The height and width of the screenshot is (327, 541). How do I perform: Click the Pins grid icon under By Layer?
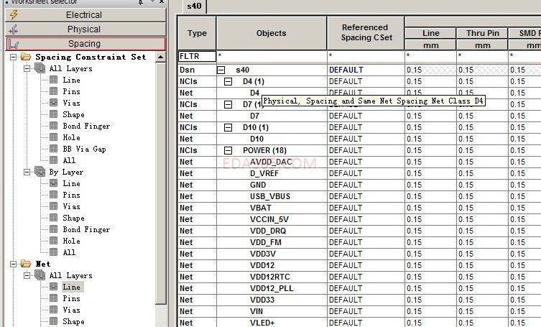(53, 195)
